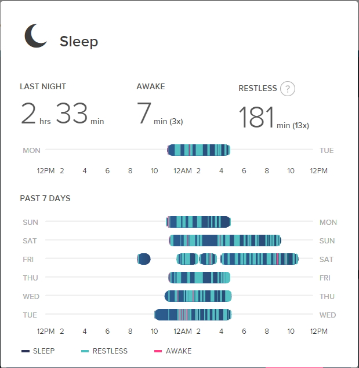Image resolution: width=359 pixels, height=368 pixels.
Task: Click the Sleep tile title
Action: tap(79, 41)
